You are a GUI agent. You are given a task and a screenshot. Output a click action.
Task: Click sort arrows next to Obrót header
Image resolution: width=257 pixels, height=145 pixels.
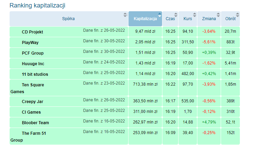pyautogui.click(x=237, y=15)
